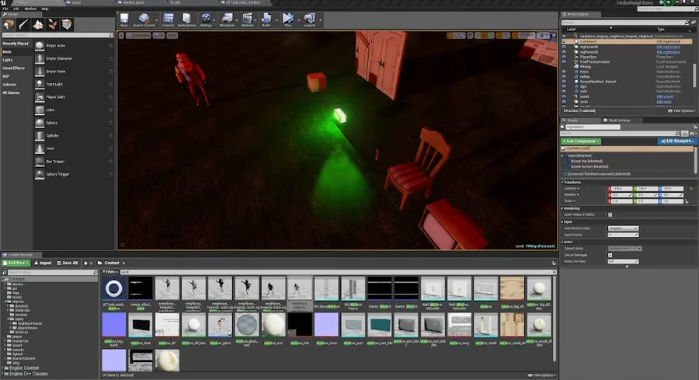The height and width of the screenshot is (380, 699).
Task: Select Paint mode brush icon
Action: [x=23, y=25]
